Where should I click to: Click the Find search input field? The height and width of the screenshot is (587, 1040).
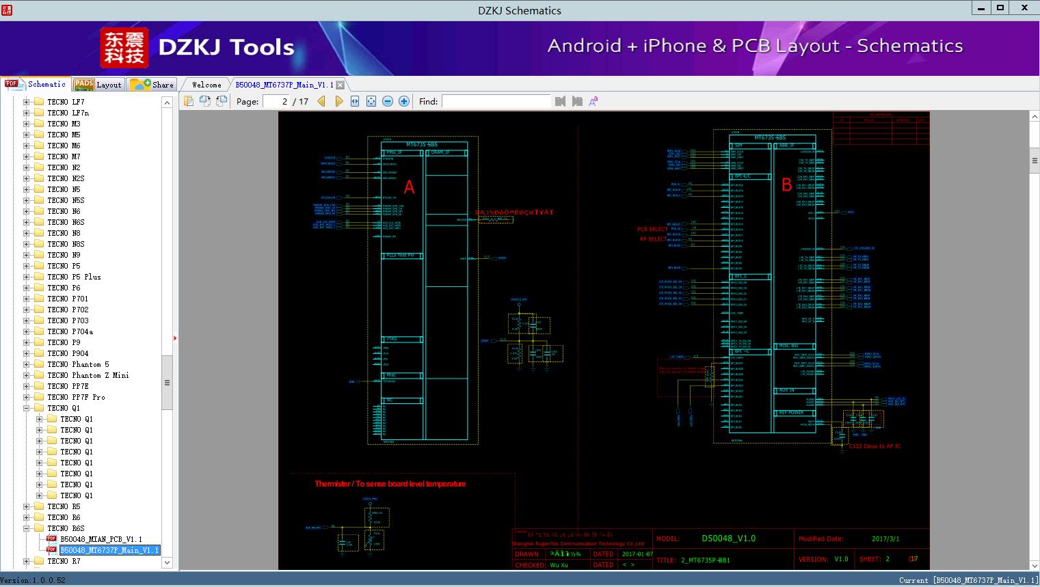coord(496,101)
